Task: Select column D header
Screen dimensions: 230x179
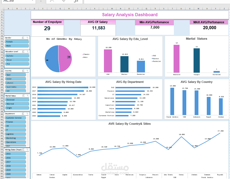Action: point(34,9)
